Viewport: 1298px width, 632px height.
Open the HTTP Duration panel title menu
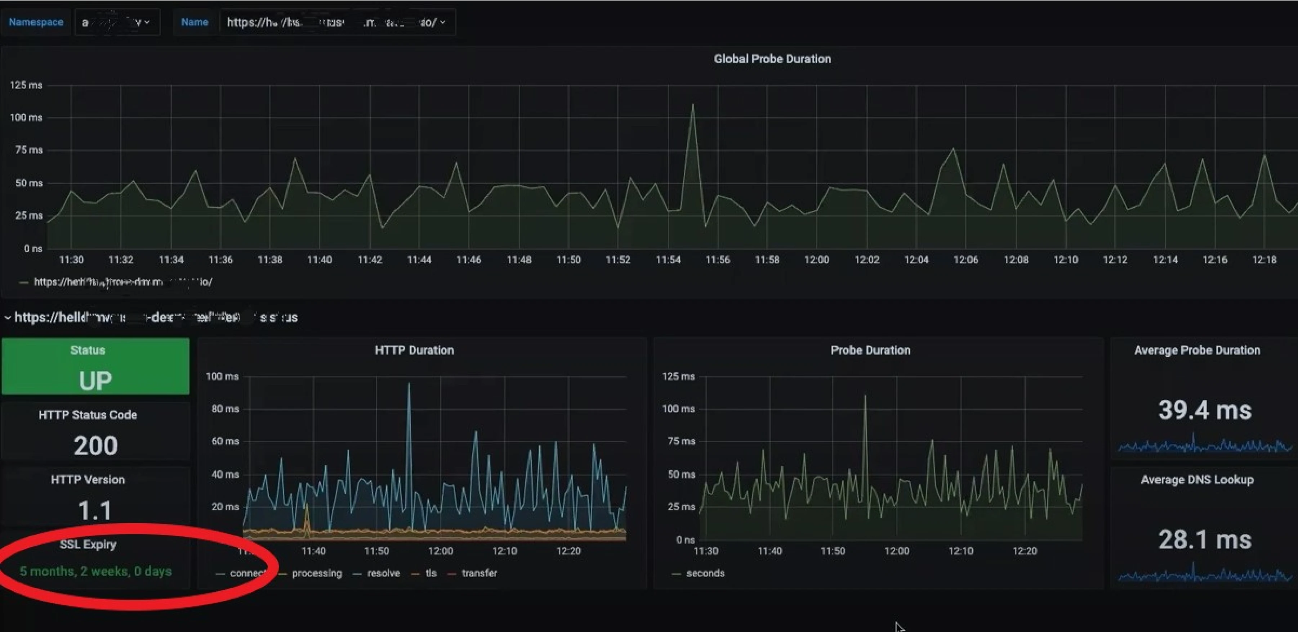[x=414, y=350]
